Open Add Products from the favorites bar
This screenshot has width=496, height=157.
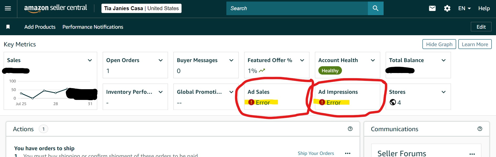point(40,27)
